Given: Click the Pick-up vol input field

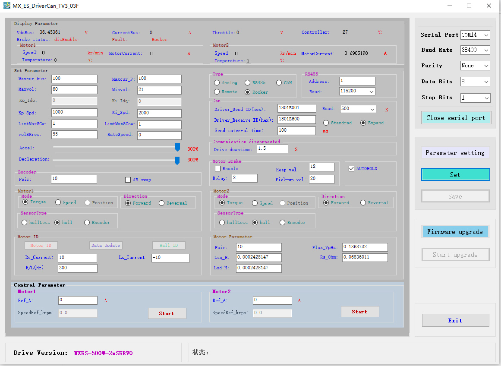Looking at the screenshot, I should click(322, 179).
